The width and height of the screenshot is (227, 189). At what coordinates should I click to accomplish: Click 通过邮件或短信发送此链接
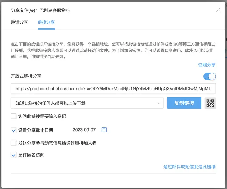coord(189,167)
